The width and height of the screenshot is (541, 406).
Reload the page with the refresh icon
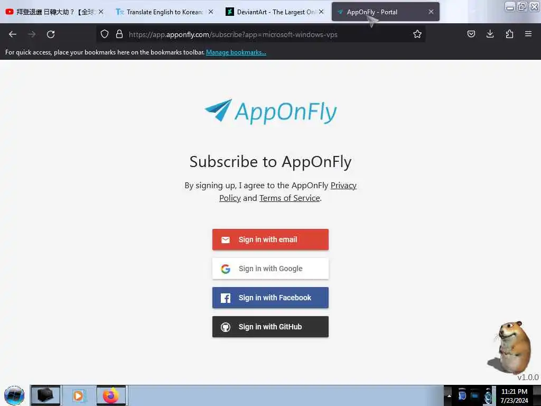point(51,34)
